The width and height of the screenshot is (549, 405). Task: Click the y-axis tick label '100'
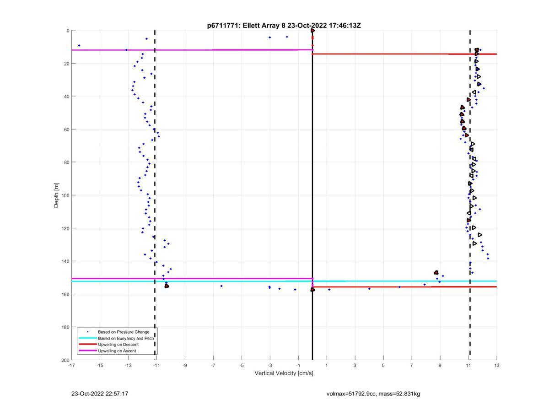65,195
